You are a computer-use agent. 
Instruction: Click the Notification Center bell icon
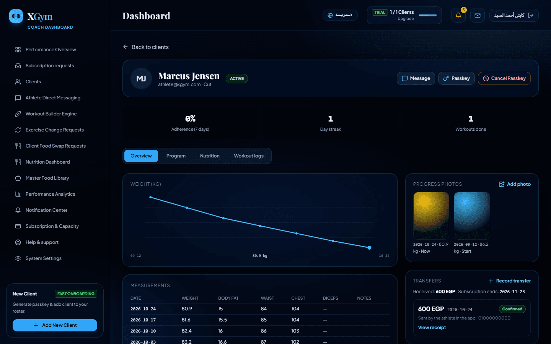tap(18, 210)
